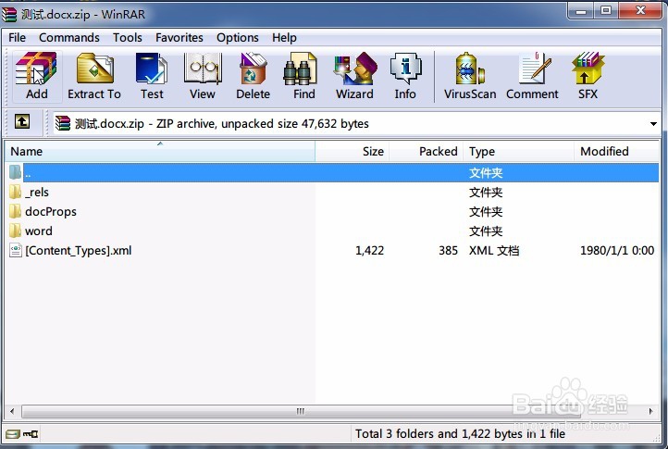Click the drive icon in status bar

click(x=12, y=434)
